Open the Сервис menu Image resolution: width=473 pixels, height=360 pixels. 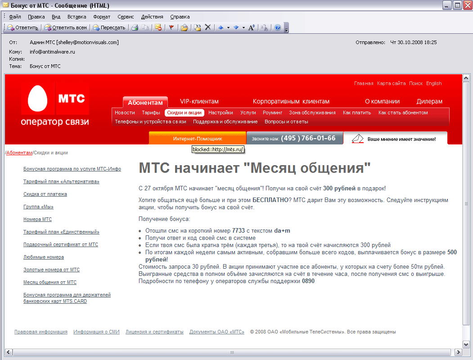(x=126, y=17)
